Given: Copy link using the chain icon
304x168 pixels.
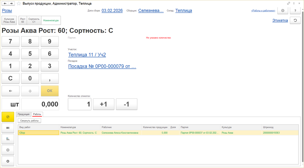Looking at the screenshot, I should pyautogui.click(x=288, y=3).
